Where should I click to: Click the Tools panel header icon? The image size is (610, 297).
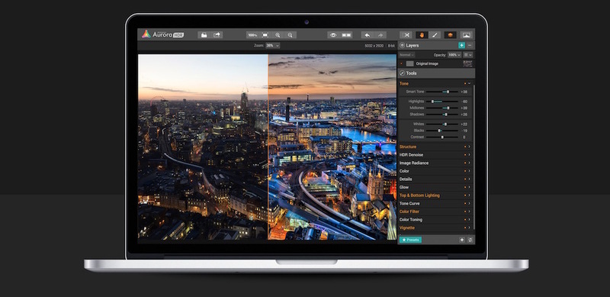[402, 73]
